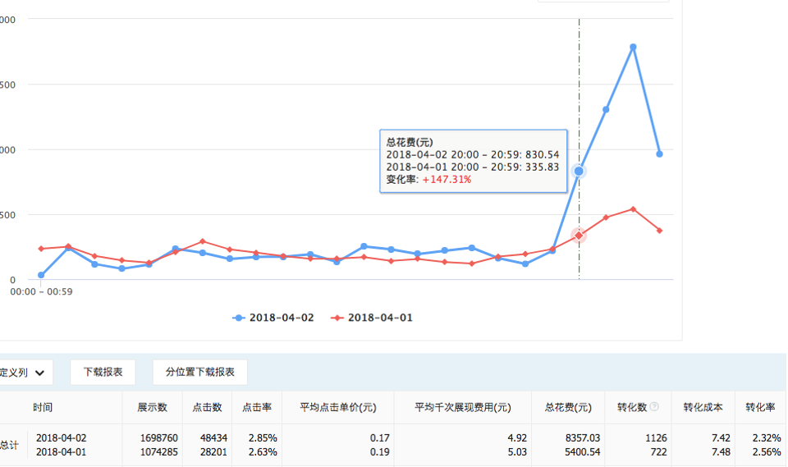Click the 2018-04-02 date in table row
This screenshot has width=788, height=467.
(61, 438)
